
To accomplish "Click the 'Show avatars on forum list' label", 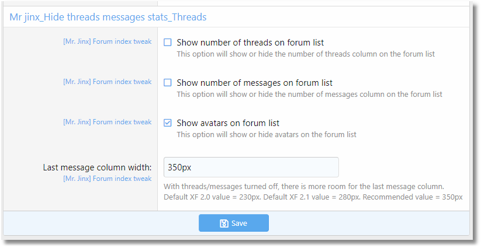I will [228, 123].
